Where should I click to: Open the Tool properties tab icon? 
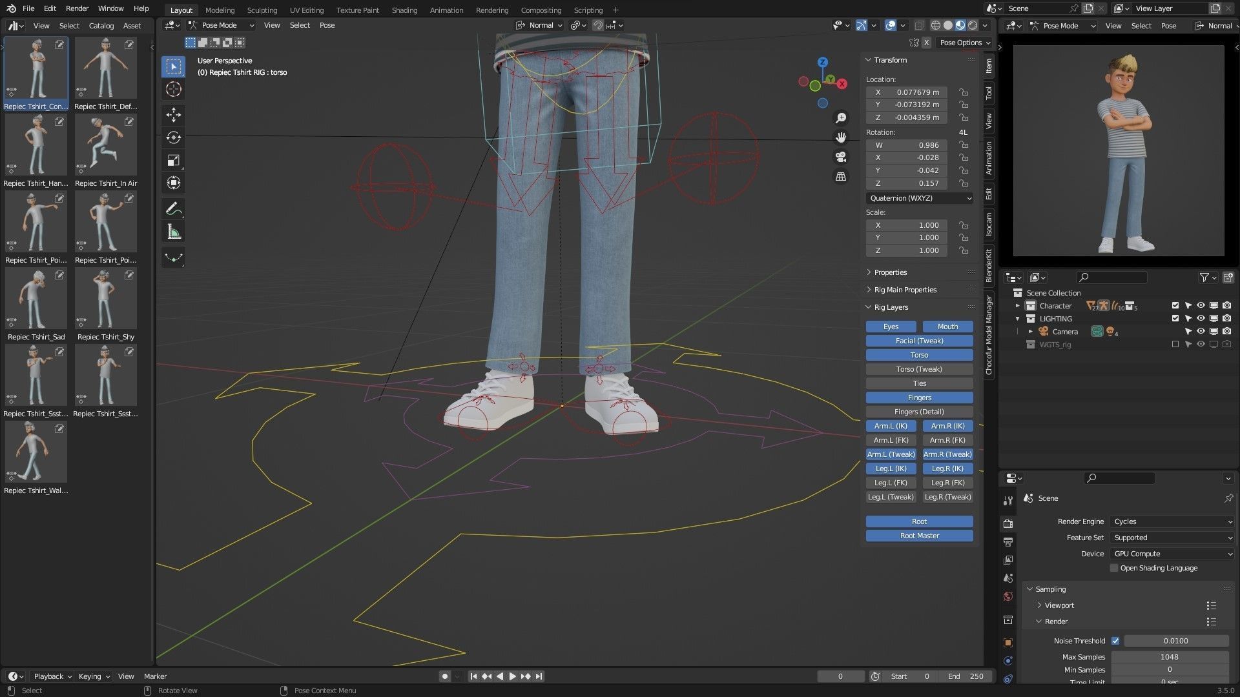coord(1008,500)
